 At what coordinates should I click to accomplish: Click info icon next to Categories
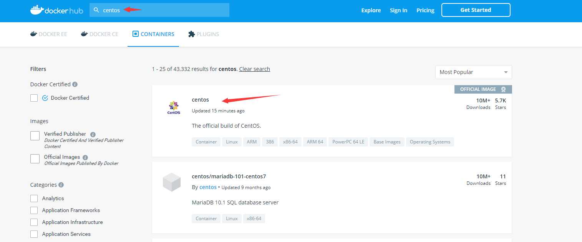pos(61,185)
